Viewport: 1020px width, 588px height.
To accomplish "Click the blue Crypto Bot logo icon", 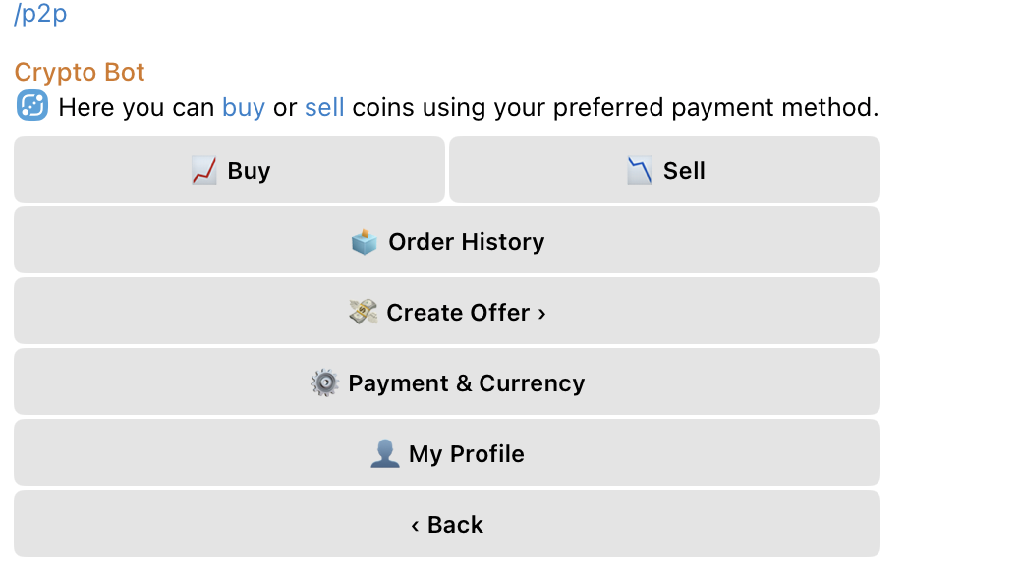I will pos(32,106).
